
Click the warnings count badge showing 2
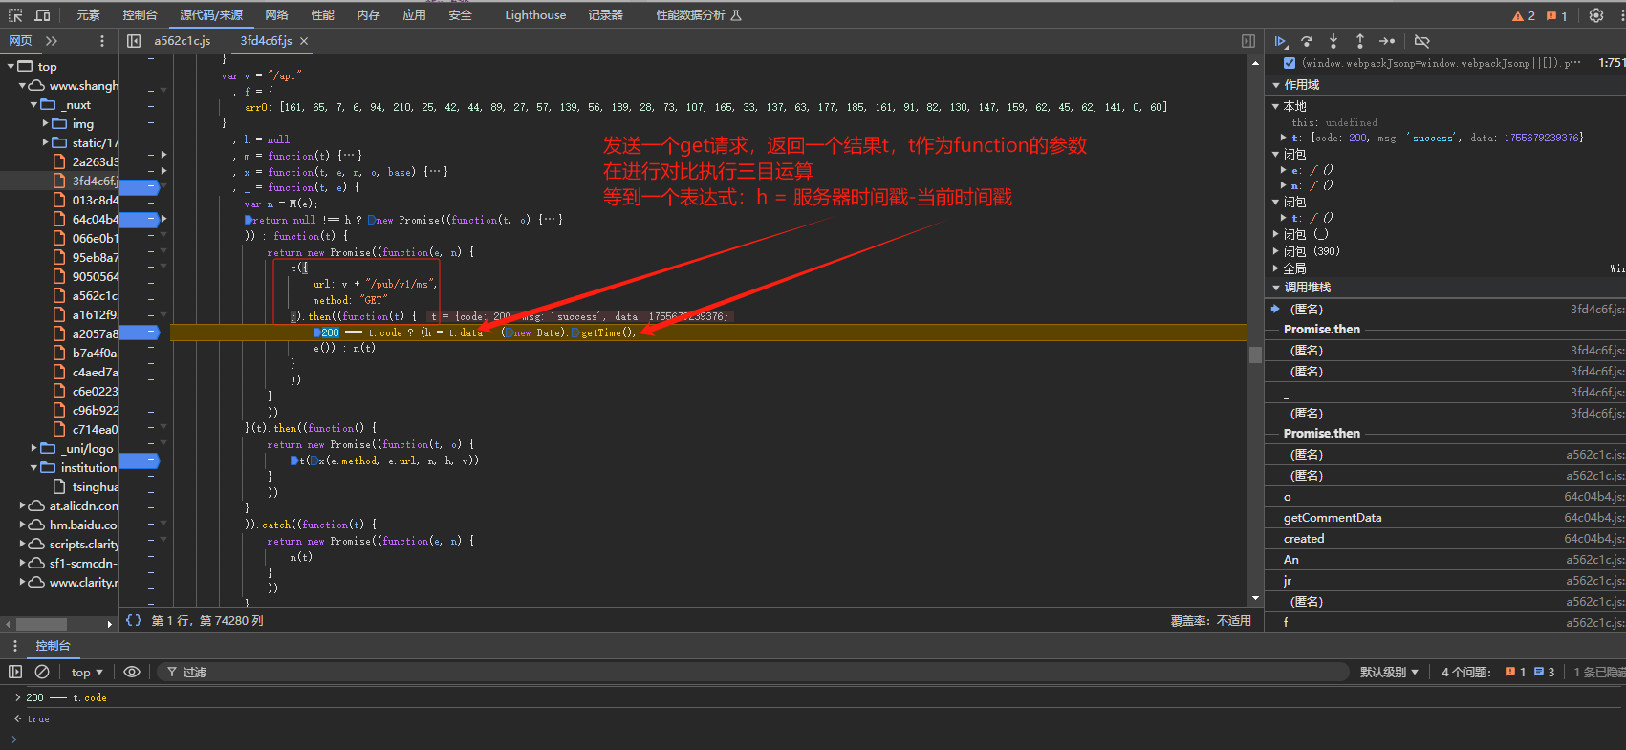pyautogui.click(x=1524, y=16)
